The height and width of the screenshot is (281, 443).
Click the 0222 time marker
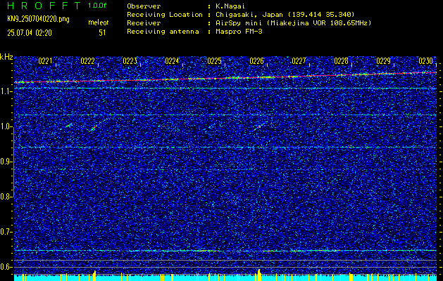coord(87,61)
